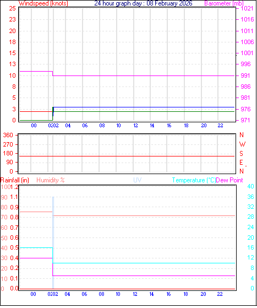Click the "UV" legend label
This screenshot has height=308, width=257.
[138, 180]
